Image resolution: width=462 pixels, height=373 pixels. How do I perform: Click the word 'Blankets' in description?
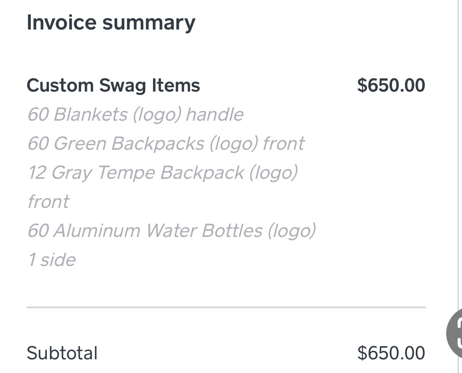click(x=90, y=114)
